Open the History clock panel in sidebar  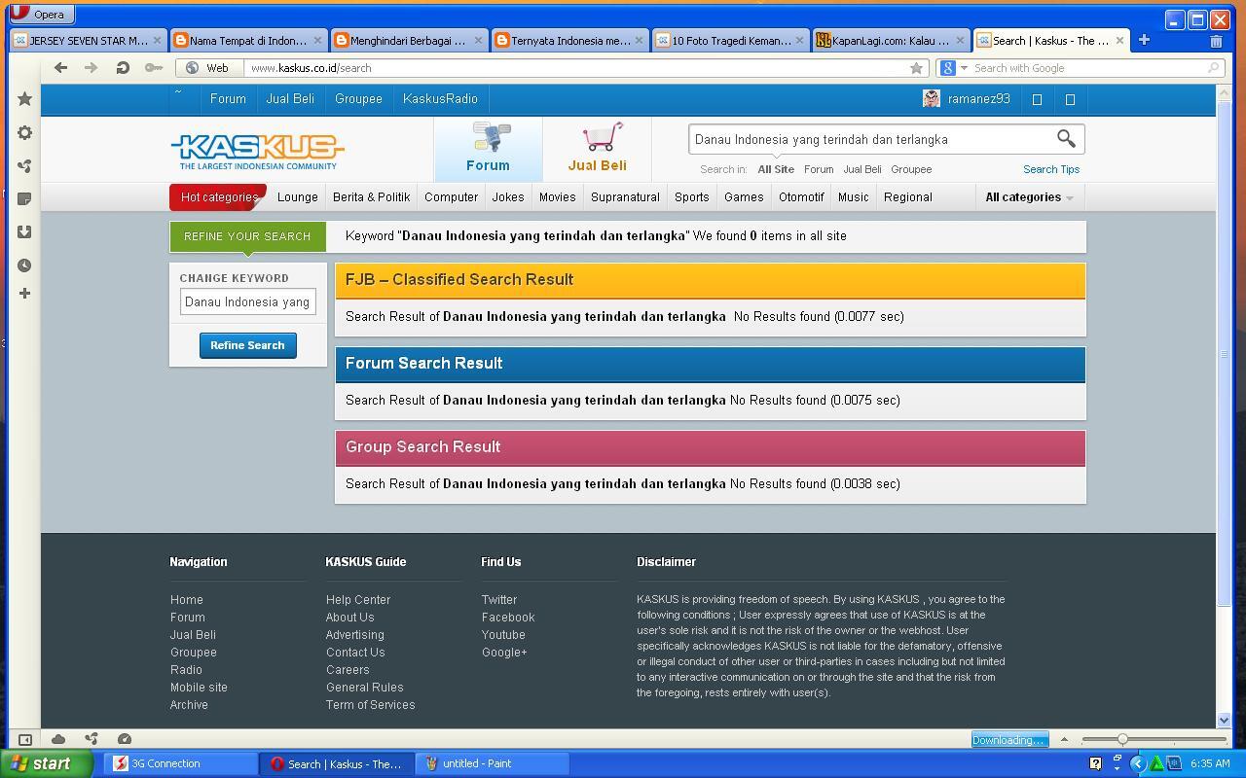pyautogui.click(x=25, y=265)
